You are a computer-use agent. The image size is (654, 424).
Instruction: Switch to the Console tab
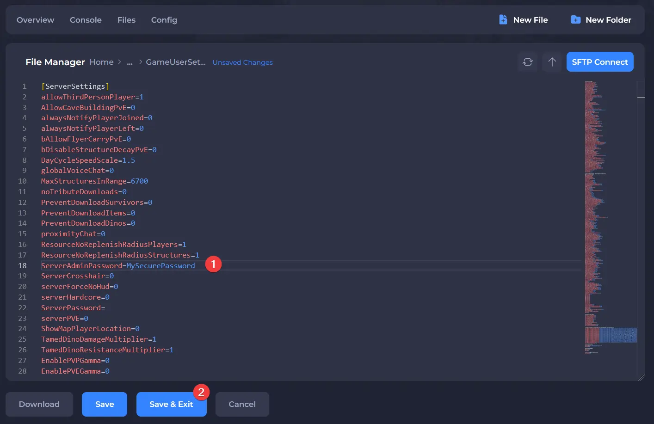[86, 20]
